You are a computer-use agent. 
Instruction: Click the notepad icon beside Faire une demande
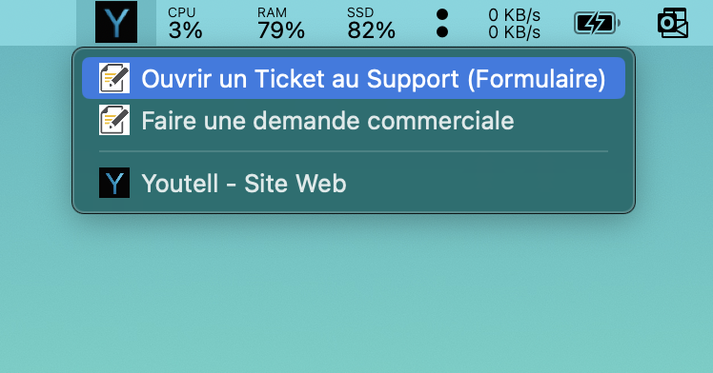coord(114,120)
